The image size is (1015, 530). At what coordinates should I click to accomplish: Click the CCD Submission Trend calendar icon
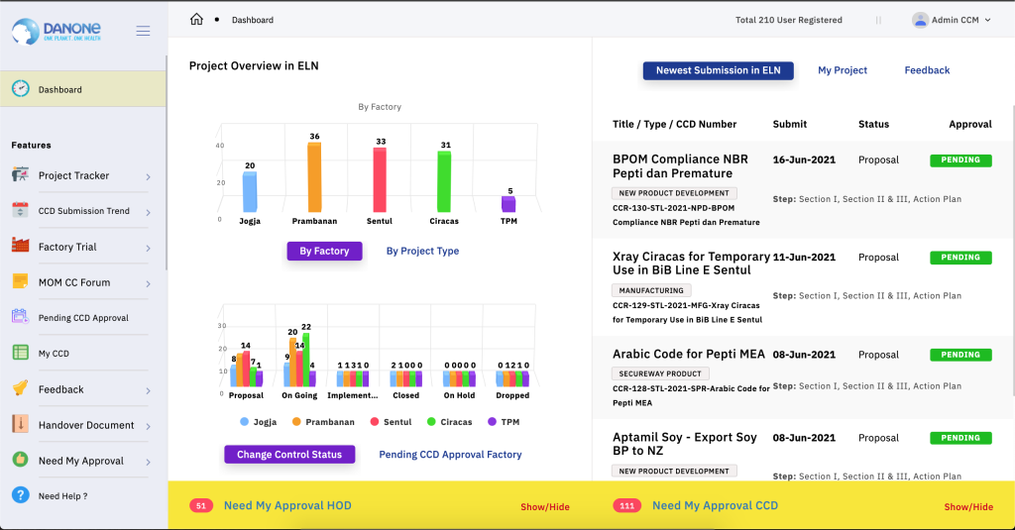20,210
